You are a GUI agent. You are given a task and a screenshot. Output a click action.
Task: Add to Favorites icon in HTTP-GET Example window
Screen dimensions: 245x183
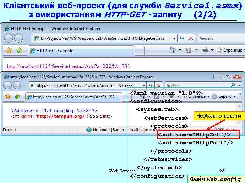pos(19,50)
